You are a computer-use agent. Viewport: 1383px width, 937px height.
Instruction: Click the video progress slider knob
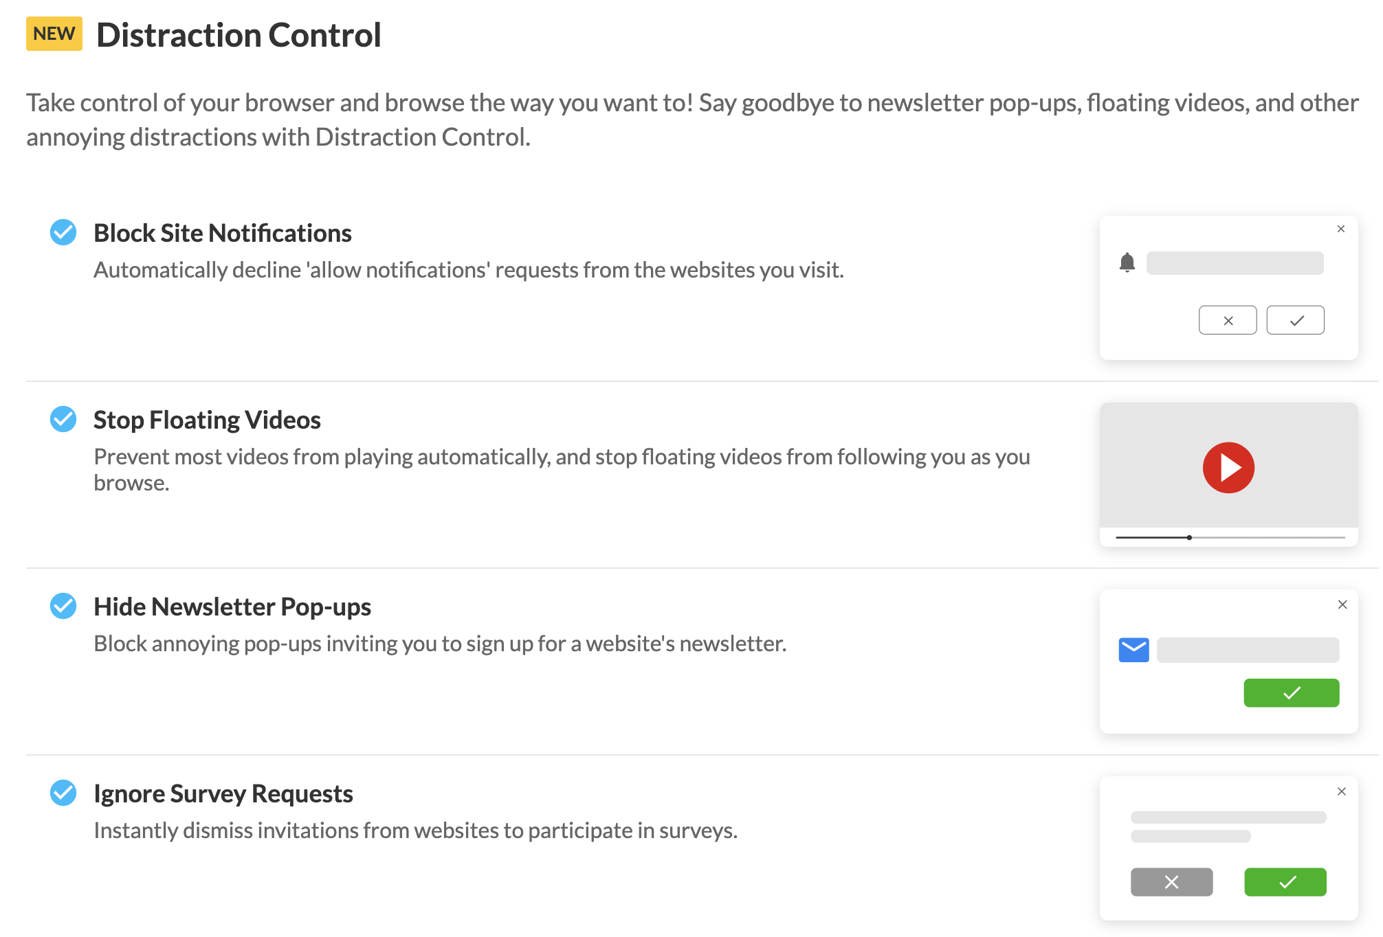[x=1189, y=537]
